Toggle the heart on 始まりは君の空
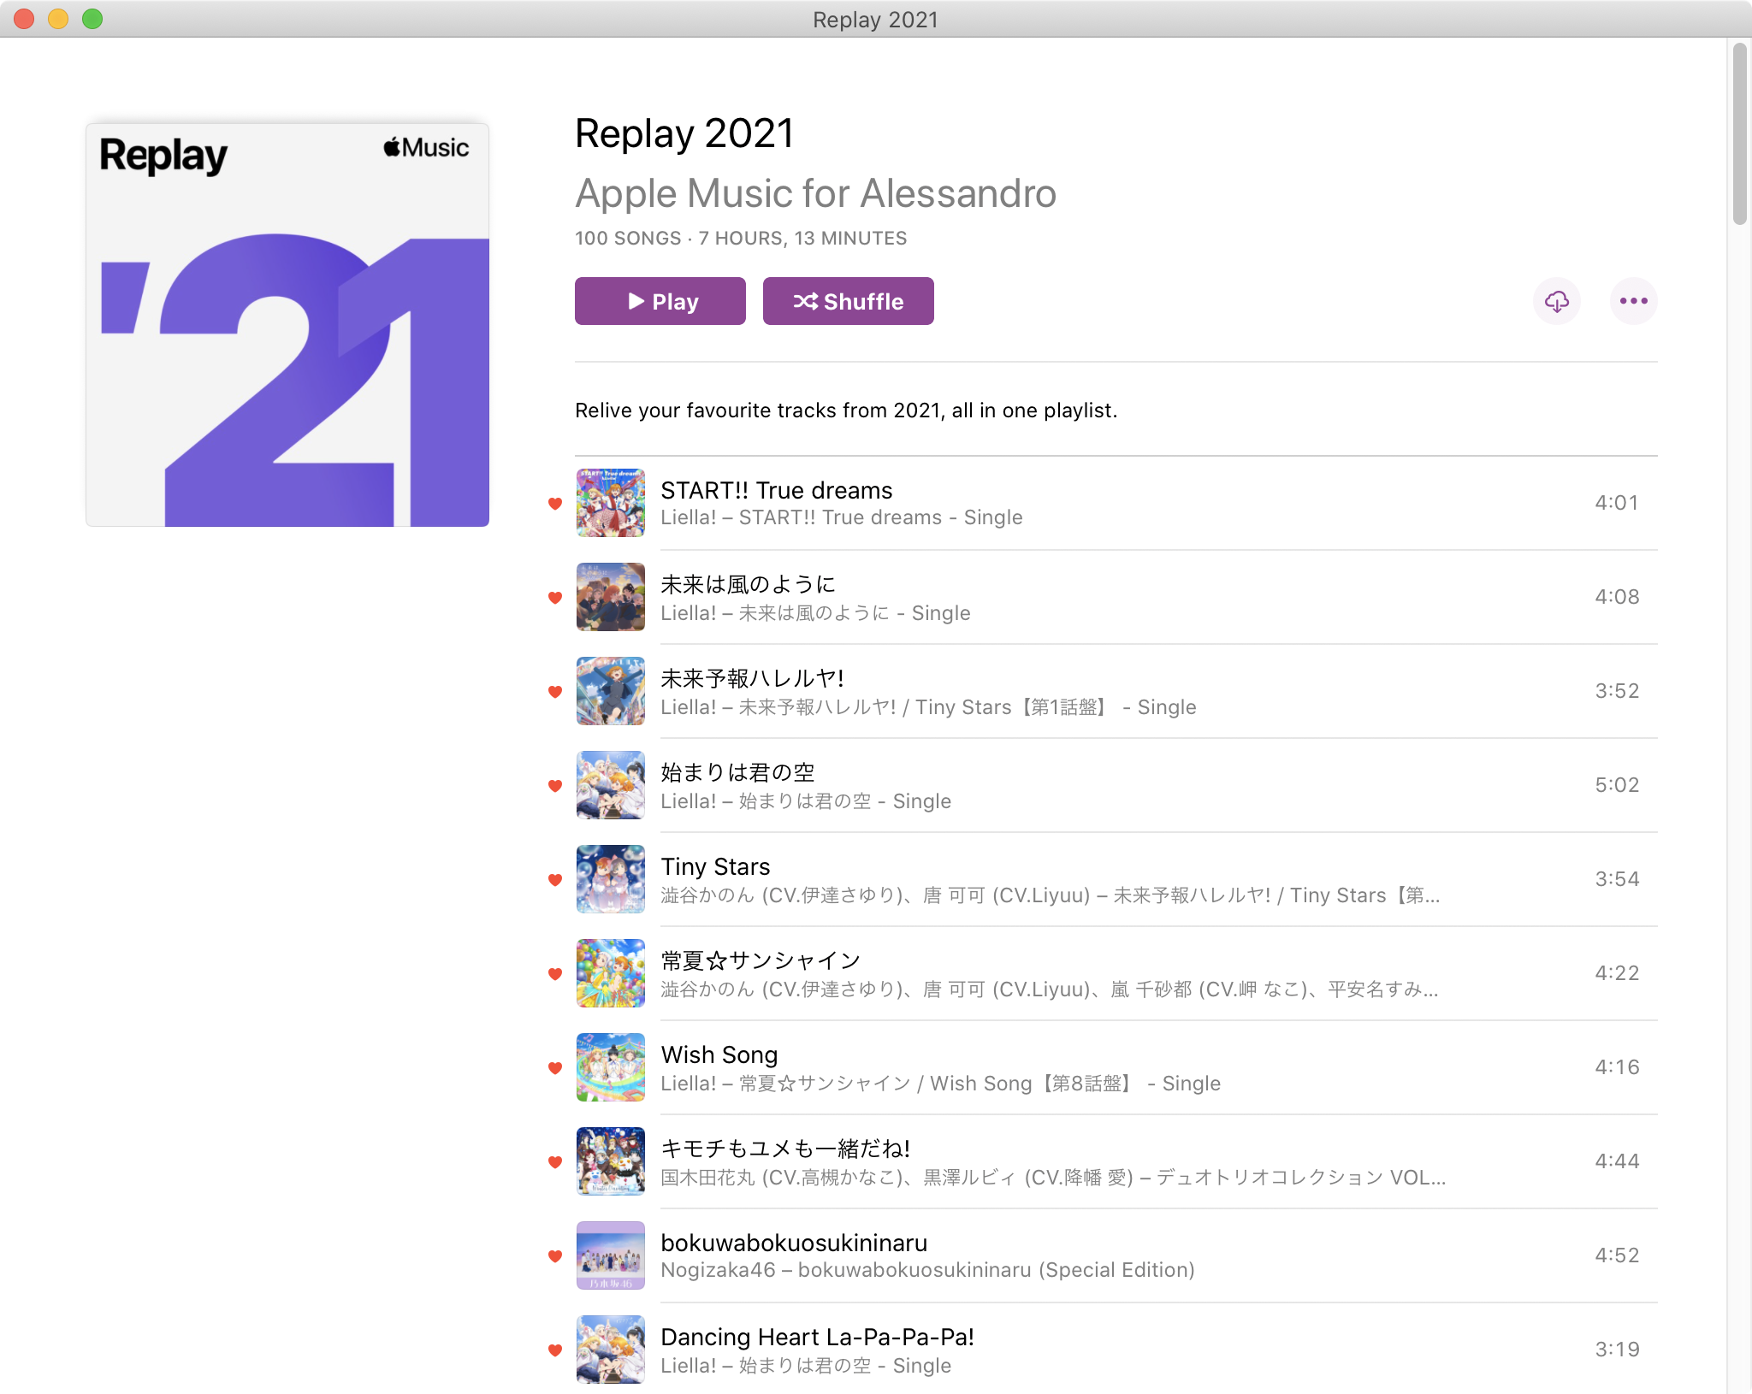This screenshot has width=1752, height=1394. pyautogui.click(x=557, y=783)
